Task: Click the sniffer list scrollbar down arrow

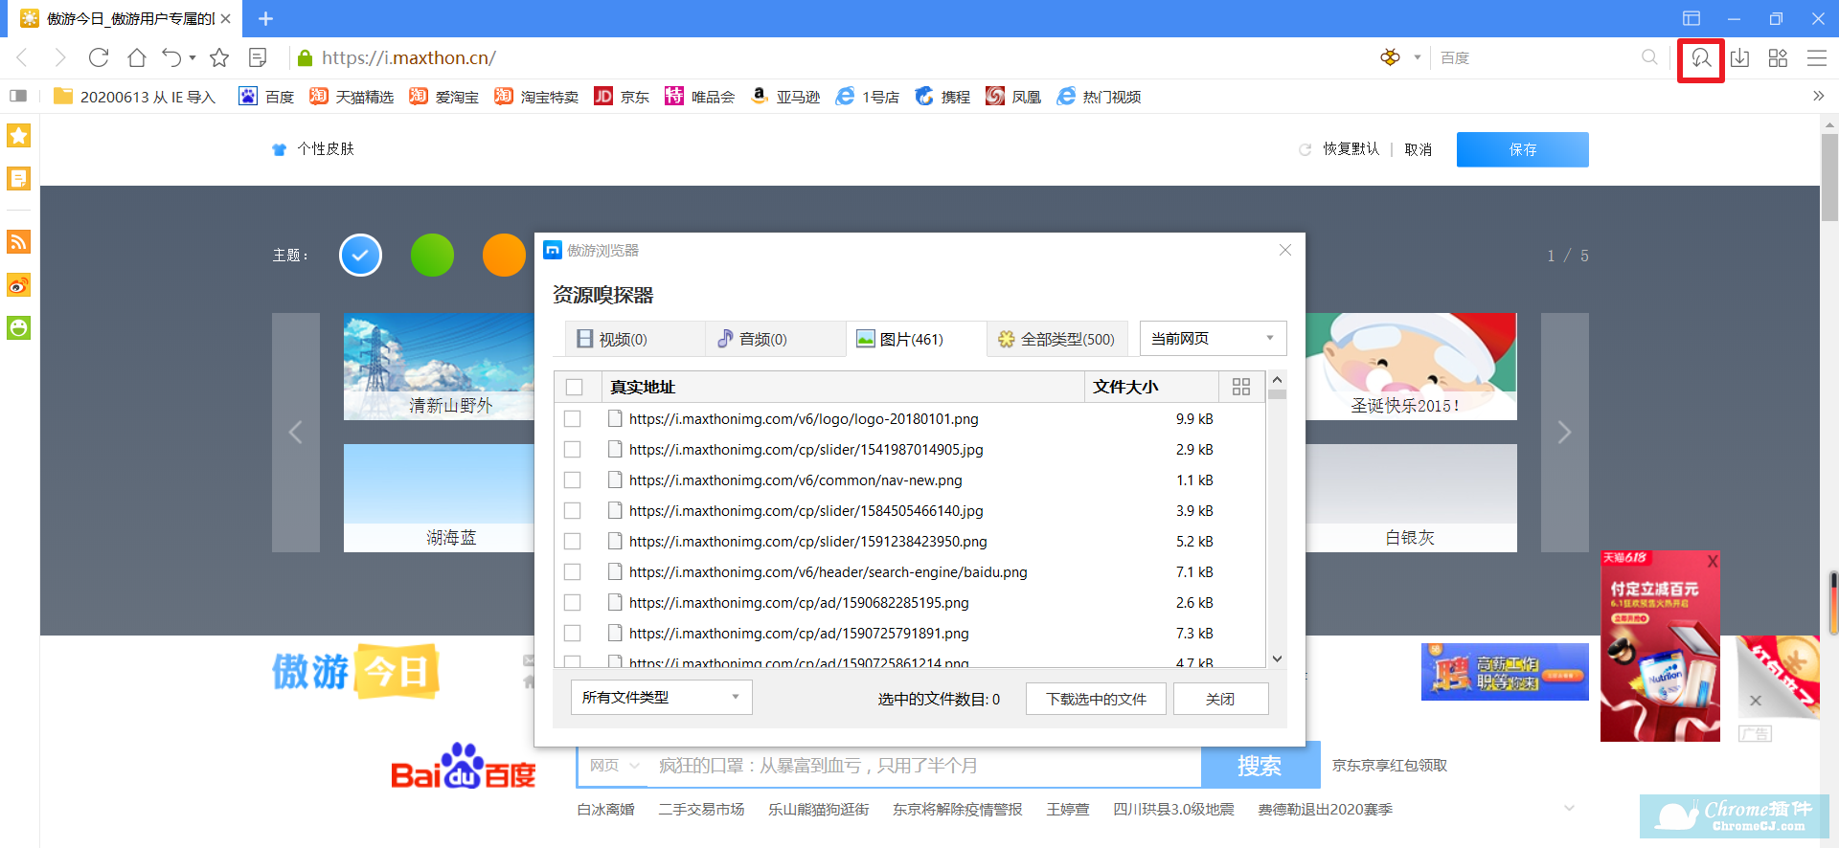Action: [1277, 658]
